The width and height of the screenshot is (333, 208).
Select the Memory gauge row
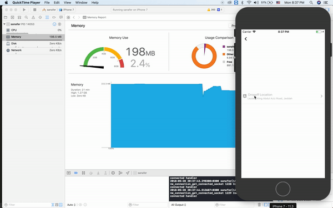pos(34,37)
